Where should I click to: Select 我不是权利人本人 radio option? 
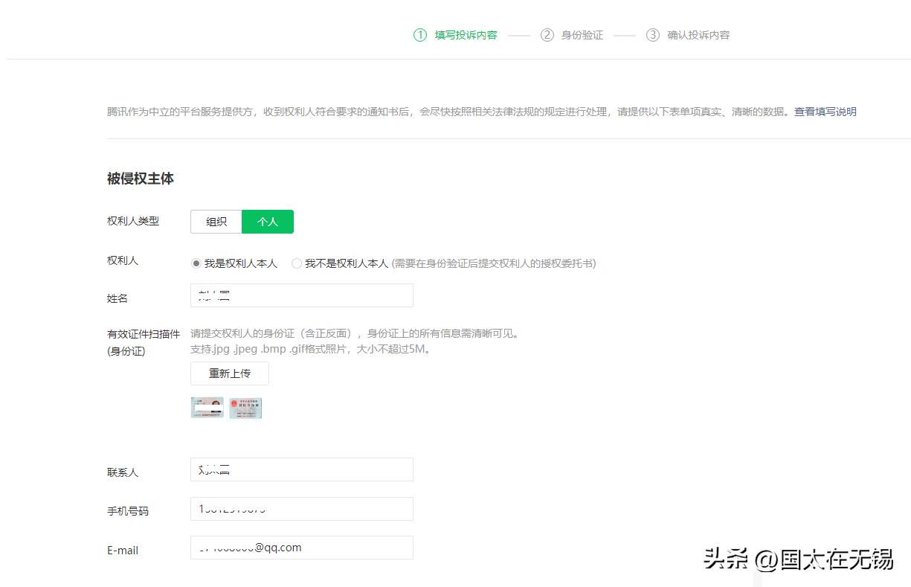coord(297,263)
